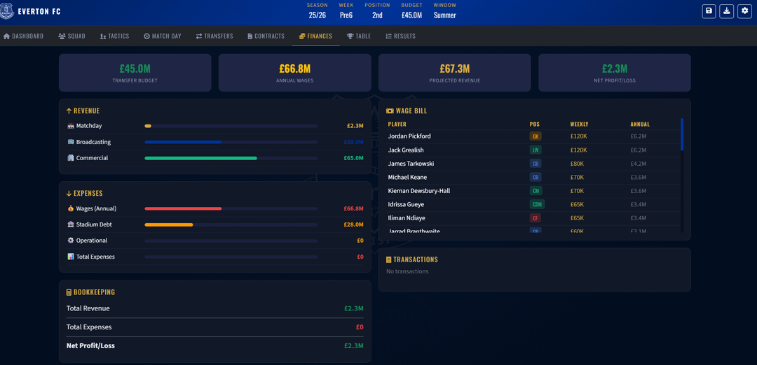
Task: Navigate to the Transfers tab
Action: click(x=214, y=36)
